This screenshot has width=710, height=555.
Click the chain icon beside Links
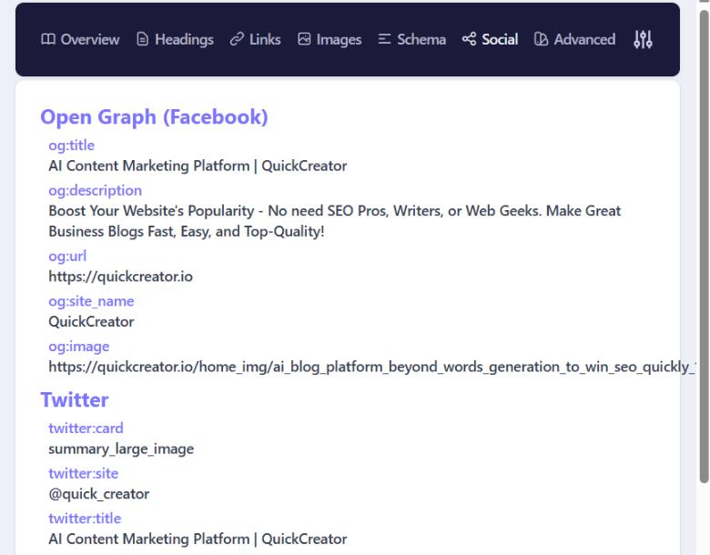237,39
